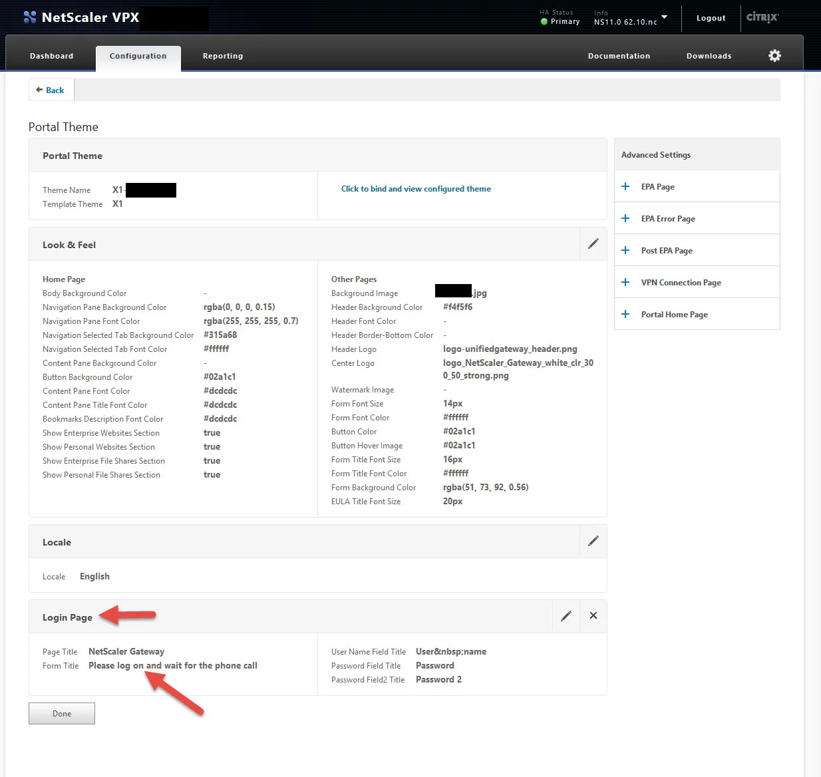Viewport: 821px width, 777px height.
Task: Add Portal Home Page plus icon
Action: point(625,315)
